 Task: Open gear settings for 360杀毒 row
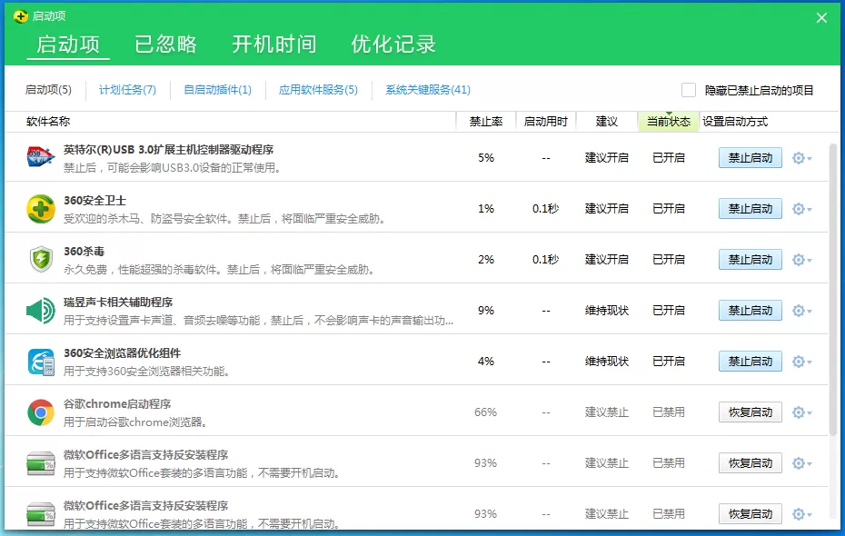pyautogui.click(x=802, y=260)
